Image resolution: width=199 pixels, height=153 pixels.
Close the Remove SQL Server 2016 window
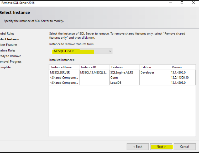tap(194, 3)
